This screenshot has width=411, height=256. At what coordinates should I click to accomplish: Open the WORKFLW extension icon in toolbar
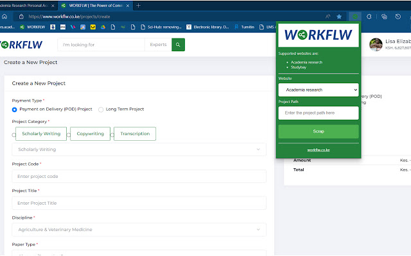pyautogui.click(x=355, y=17)
